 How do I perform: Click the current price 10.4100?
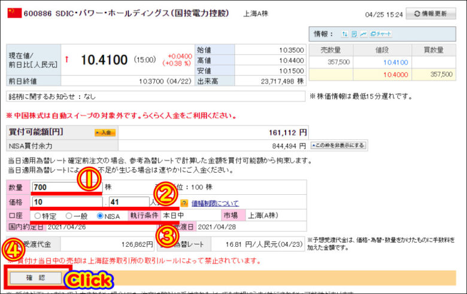(x=104, y=60)
